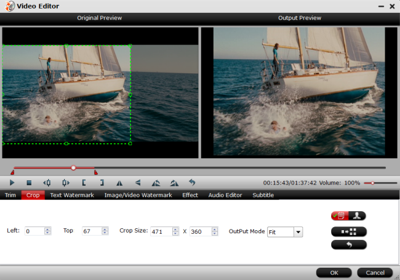Rotate video clockwise 90 degrees

click(174, 183)
